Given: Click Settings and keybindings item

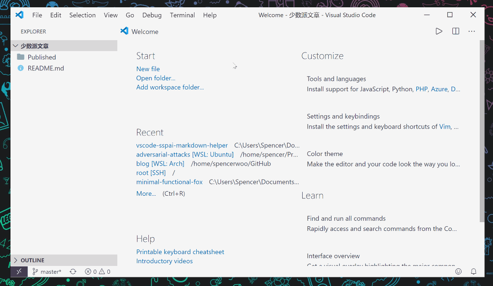Looking at the screenshot, I should (343, 116).
